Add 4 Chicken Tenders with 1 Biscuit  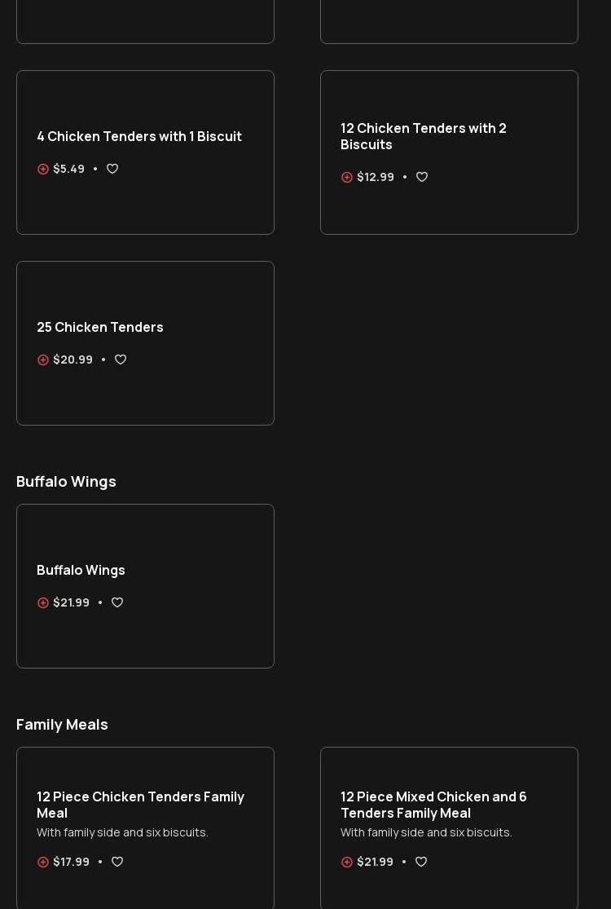(x=43, y=169)
